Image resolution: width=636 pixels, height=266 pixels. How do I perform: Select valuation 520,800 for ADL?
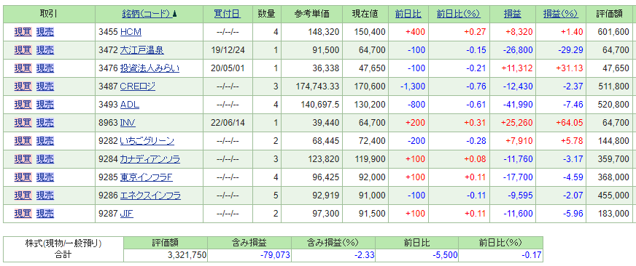point(613,105)
